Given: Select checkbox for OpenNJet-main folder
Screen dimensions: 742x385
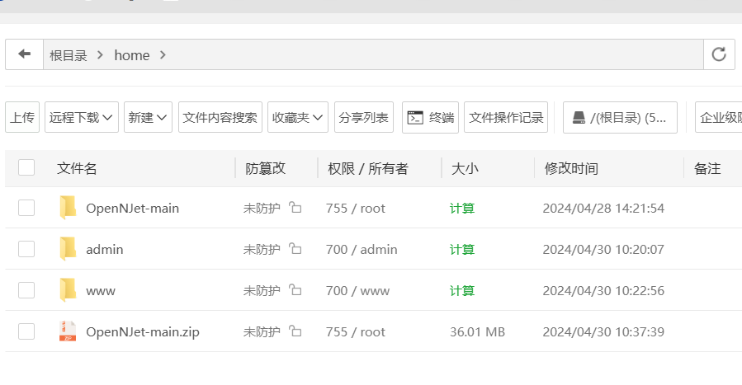Looking at the screenshot, I should point(26,208).
